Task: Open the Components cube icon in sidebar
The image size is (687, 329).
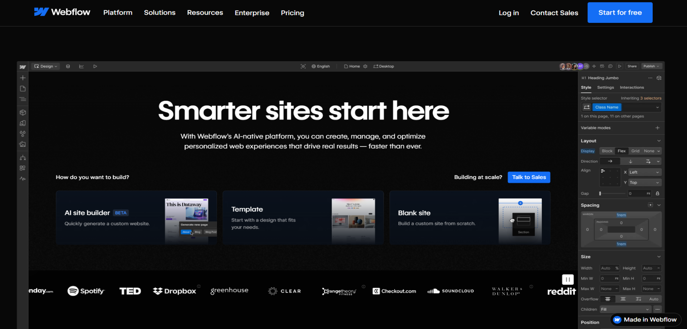Action: point(23,112)
